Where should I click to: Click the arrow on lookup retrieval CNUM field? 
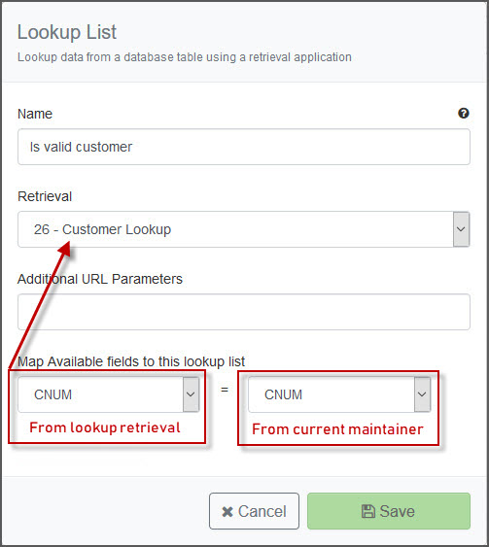coord(191,394)
